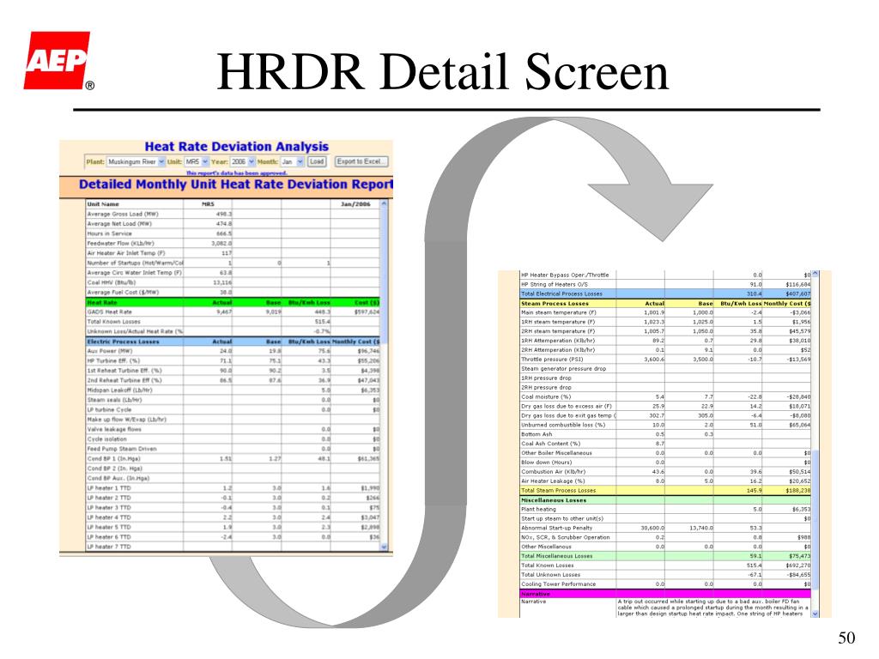Select the GADS Heat Rate row
The width and height of the screenshot is (879, 659).
[233, 312]
